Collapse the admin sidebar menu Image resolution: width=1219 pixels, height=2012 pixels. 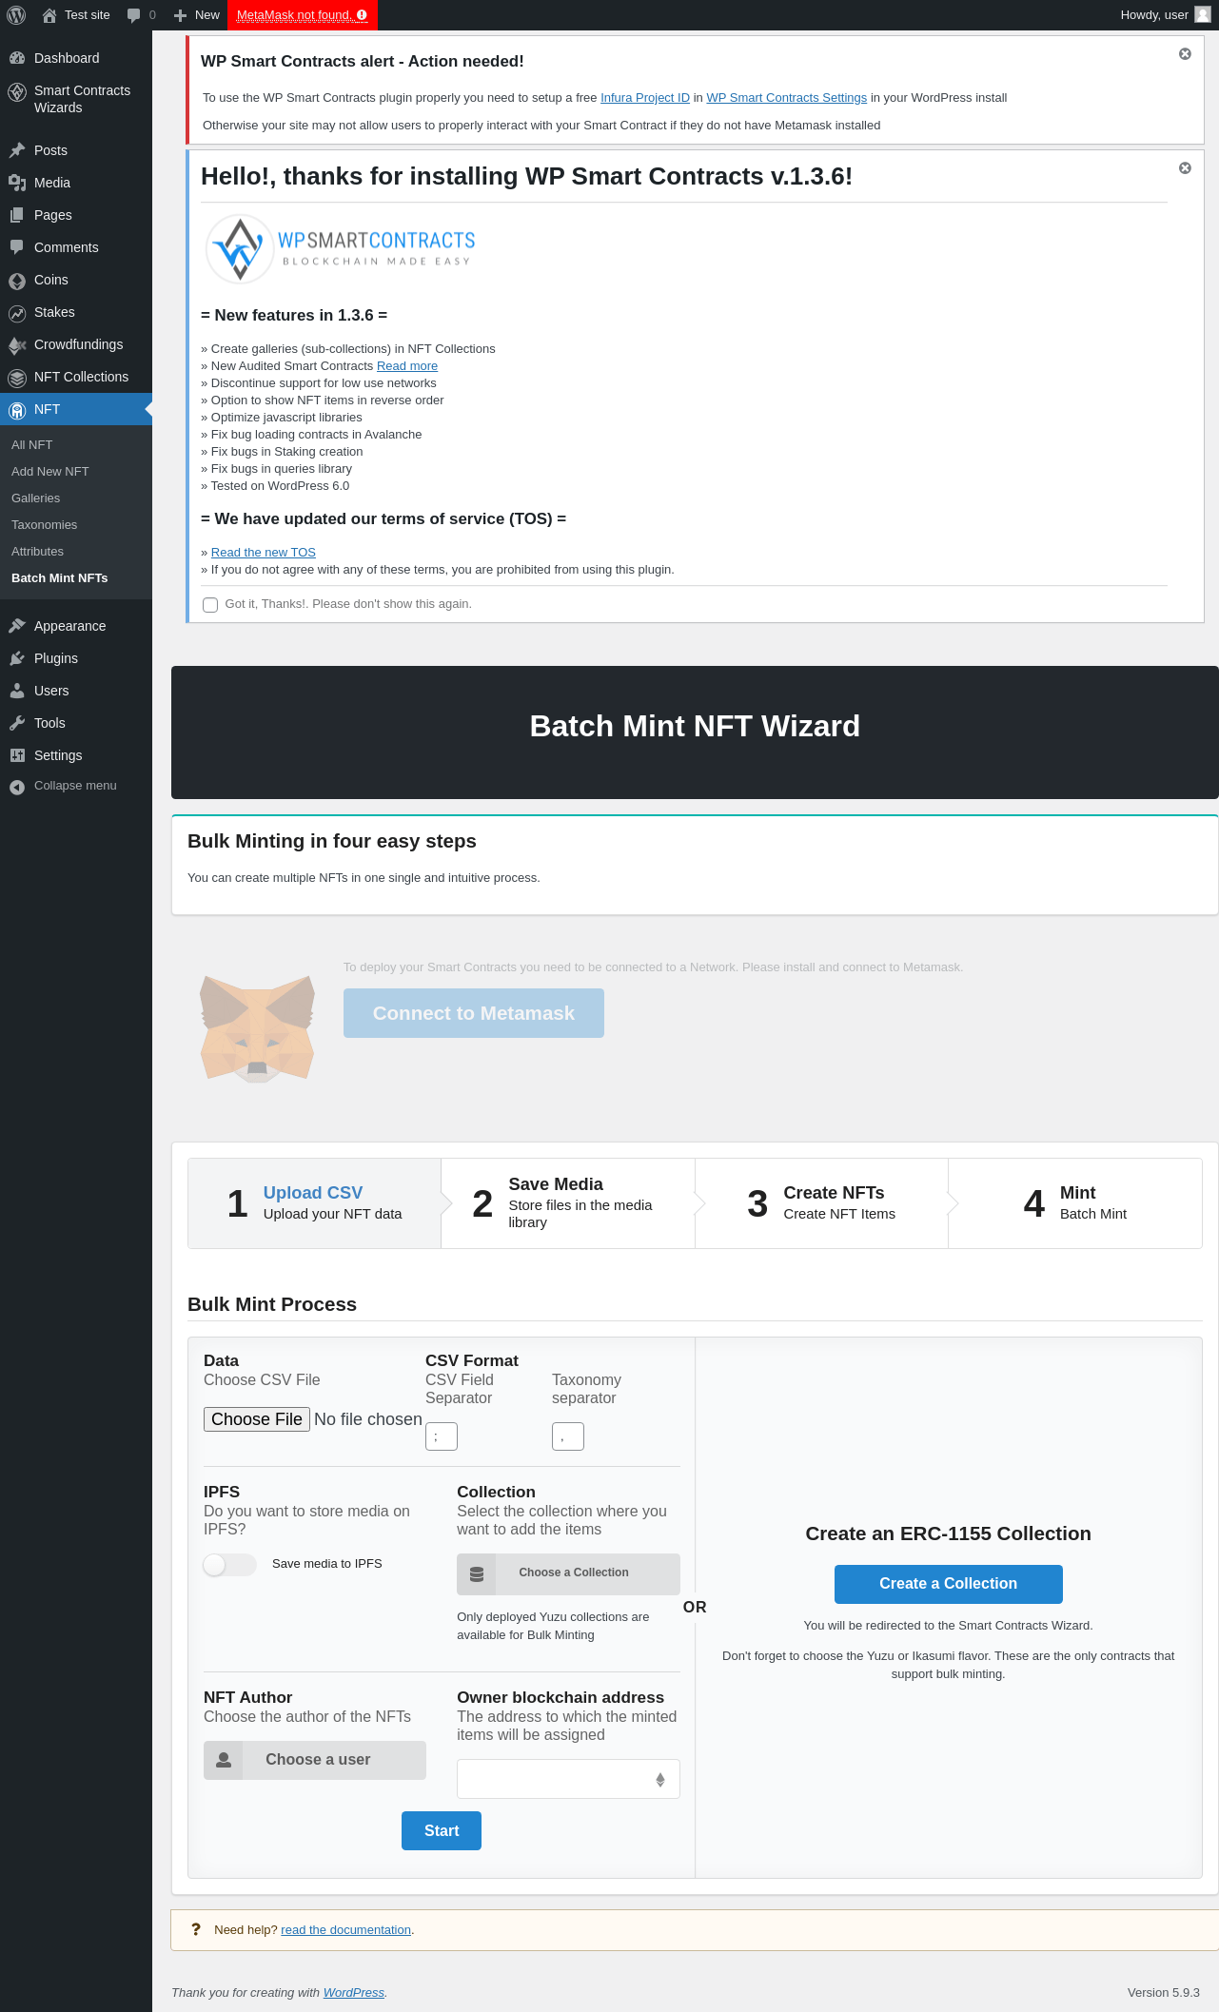76,786
